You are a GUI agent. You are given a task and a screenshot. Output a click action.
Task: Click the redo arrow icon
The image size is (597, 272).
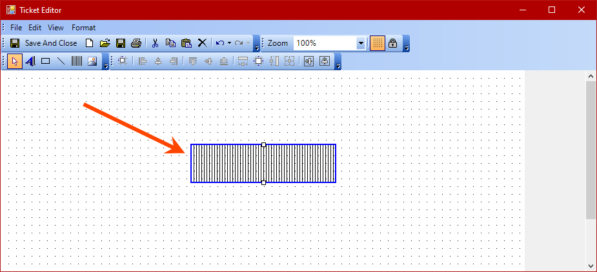coord(239,43)
